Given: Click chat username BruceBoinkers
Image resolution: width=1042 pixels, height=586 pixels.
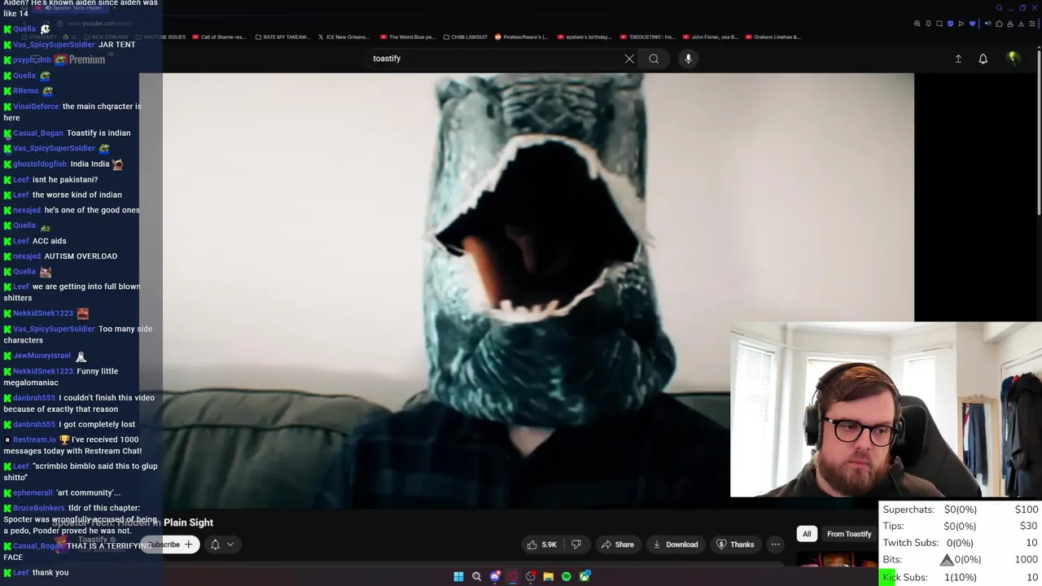Looking at the screenshot, I should point(38,509).
